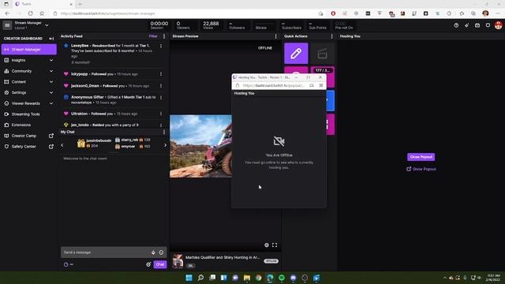Click the Marbles Qualifier stream title

[223, 258]
